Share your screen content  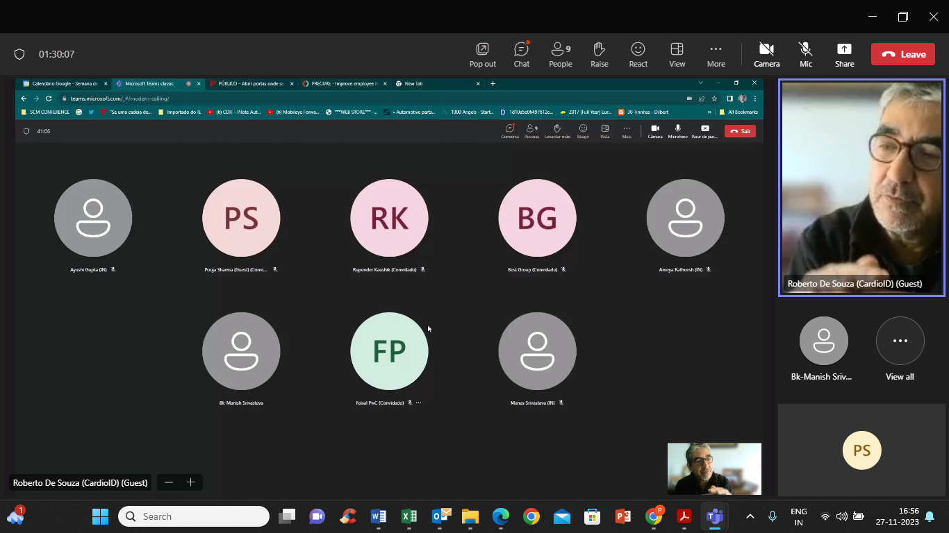point(844,54)
